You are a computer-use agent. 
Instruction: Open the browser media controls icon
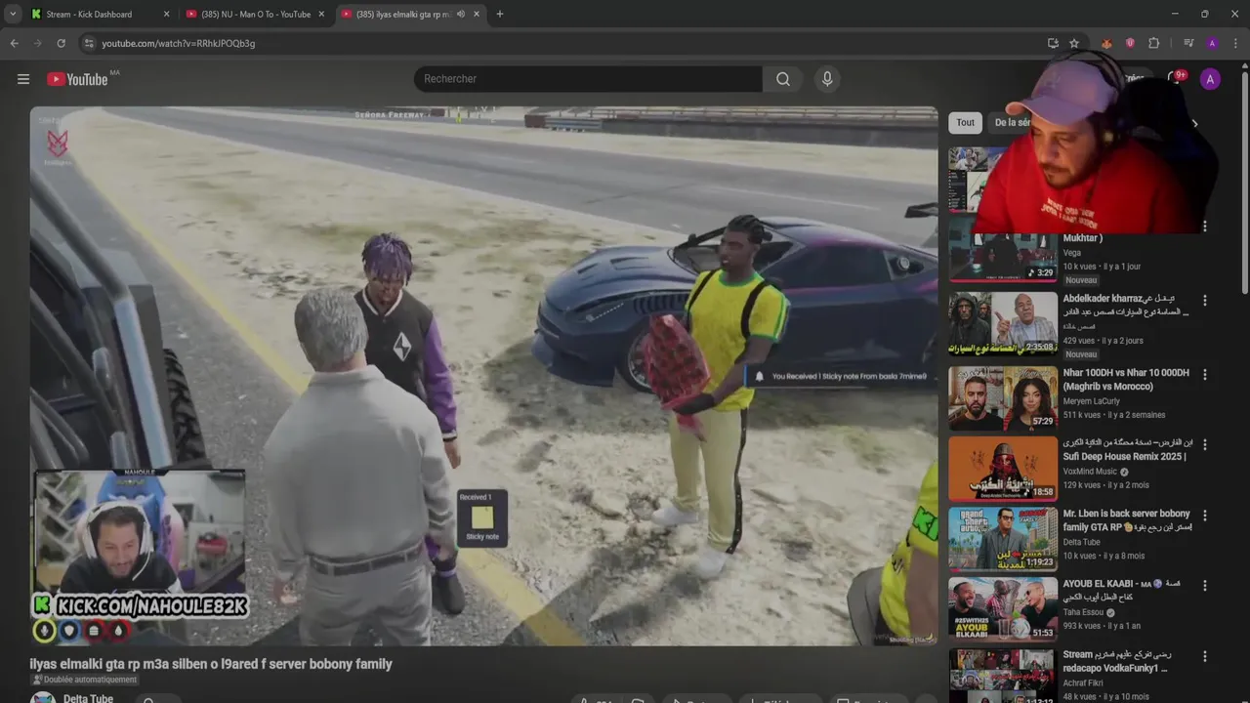coord(1188,43)
